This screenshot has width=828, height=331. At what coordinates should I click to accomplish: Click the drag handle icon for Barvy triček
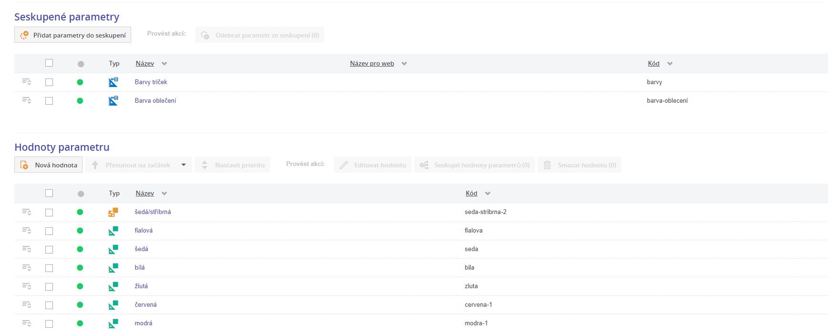(27, 82)
